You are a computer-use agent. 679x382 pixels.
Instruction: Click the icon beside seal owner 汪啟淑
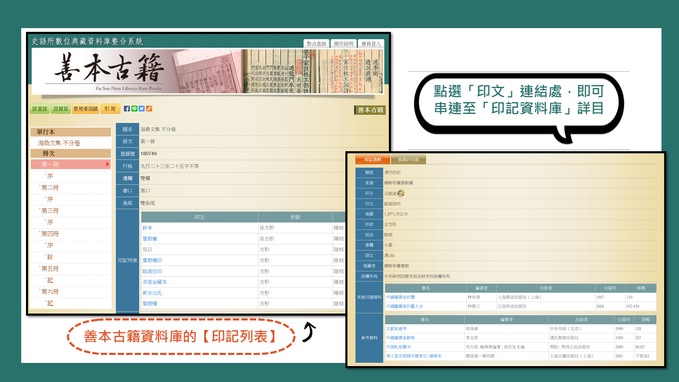[401, 193]
